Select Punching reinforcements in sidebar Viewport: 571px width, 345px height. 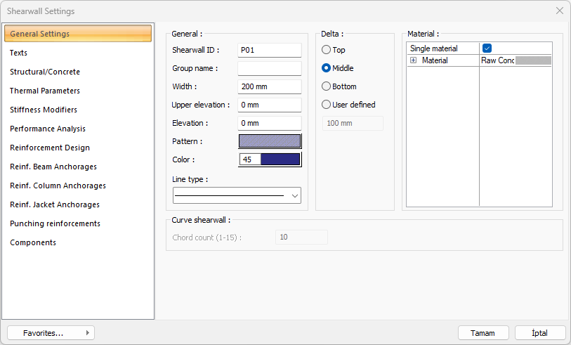point(55,223)
